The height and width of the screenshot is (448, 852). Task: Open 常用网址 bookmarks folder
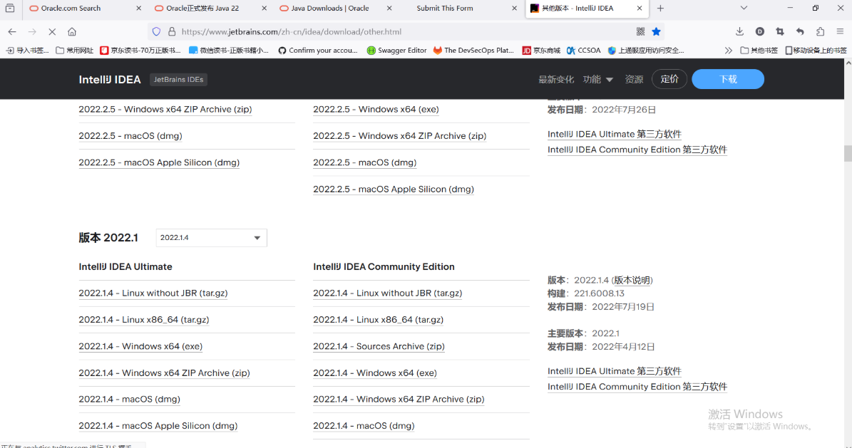(x=75, y=51)
